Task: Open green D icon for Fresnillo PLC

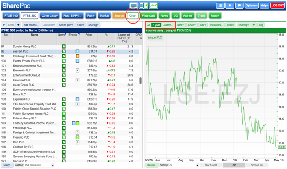Action: point(77,137)
